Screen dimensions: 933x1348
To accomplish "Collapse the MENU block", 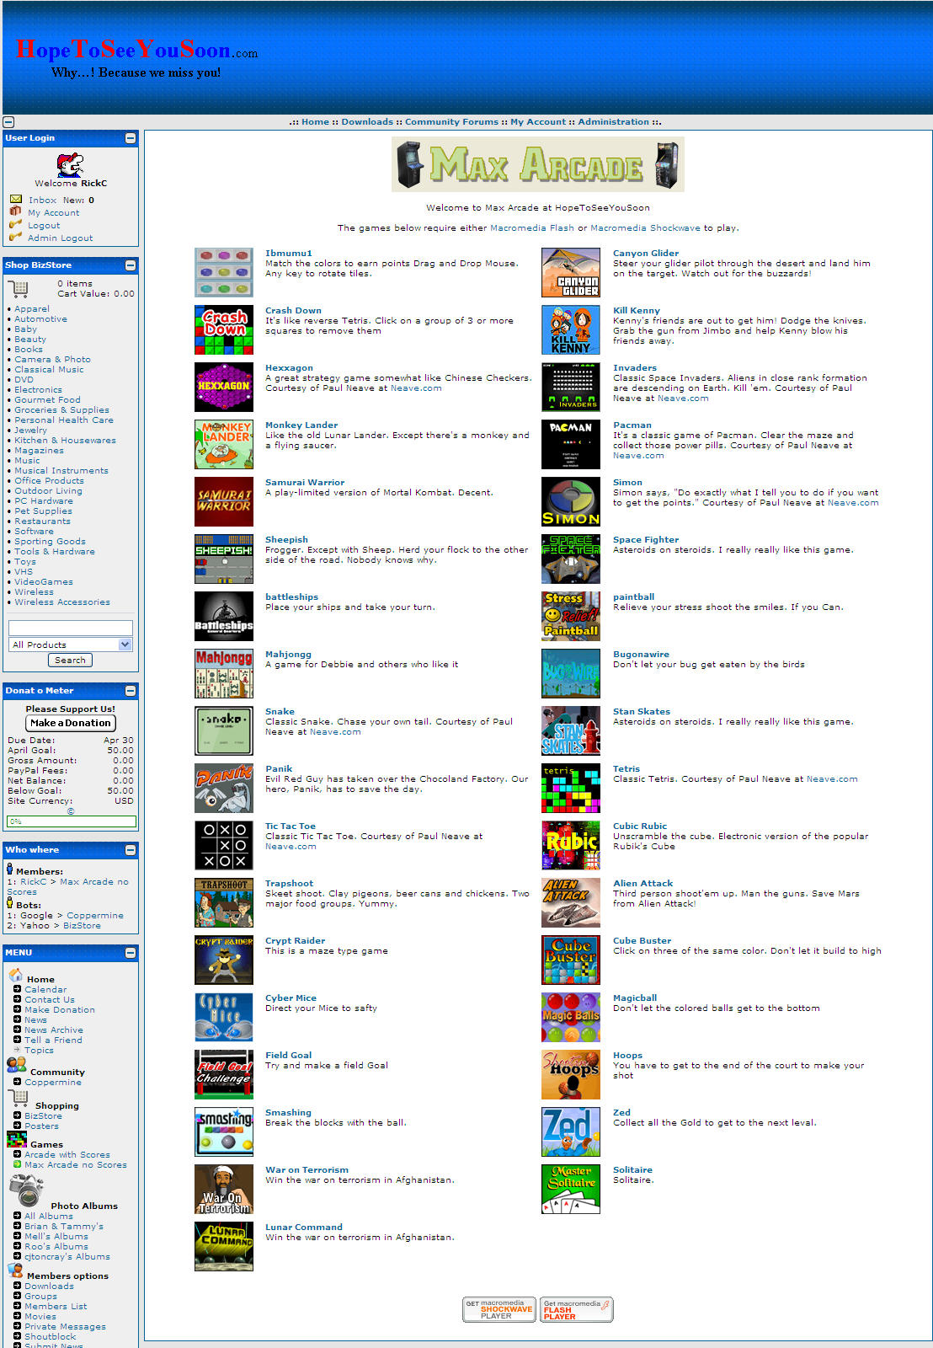I will click(131, 953).
